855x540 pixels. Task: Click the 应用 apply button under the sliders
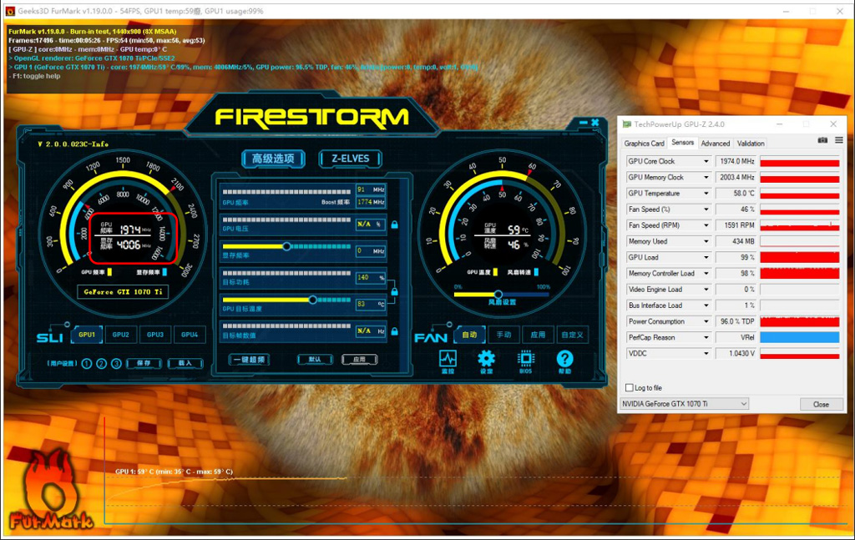359,360
